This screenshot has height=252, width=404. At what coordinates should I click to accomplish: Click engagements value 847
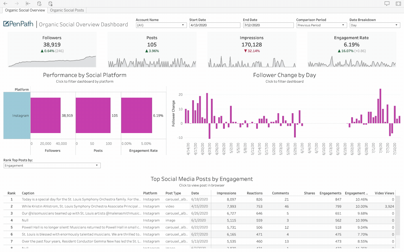click(338, 199)
